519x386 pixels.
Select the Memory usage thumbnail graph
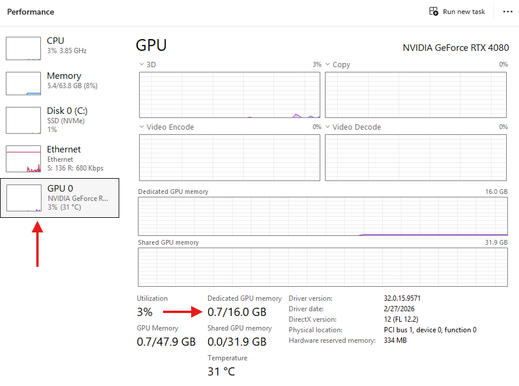point(23,83)
